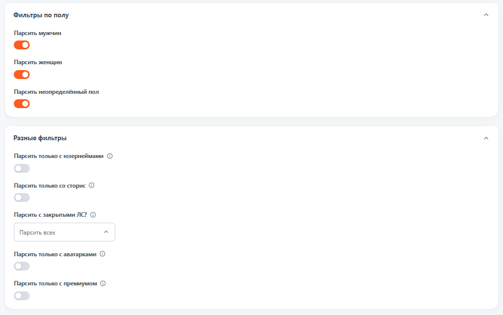Switch on 'Парсить только с премиумом'
Viewport: 503px width, 315px height.
pos(22,295)
